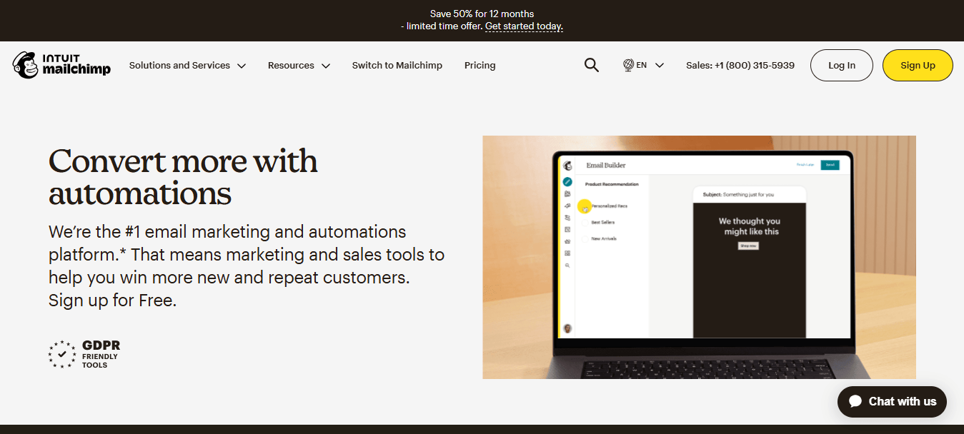Open the Chat with us widget
Screen dimensions: 964x434
(x=891, y=401)
